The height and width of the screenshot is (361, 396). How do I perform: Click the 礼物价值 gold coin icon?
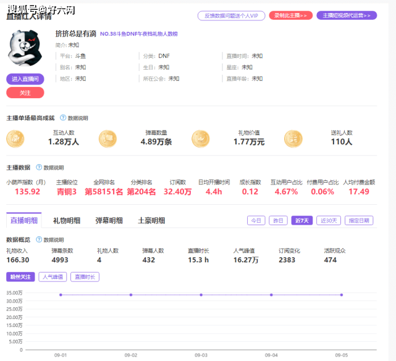pyautogui.click(x=200, y=138)
